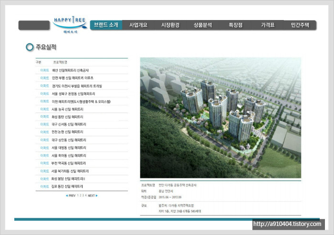The image size is (334, 235).
Task: Click project name 천안 다가동 공동주택 신축공사
Action: click(x=177, y=185)
